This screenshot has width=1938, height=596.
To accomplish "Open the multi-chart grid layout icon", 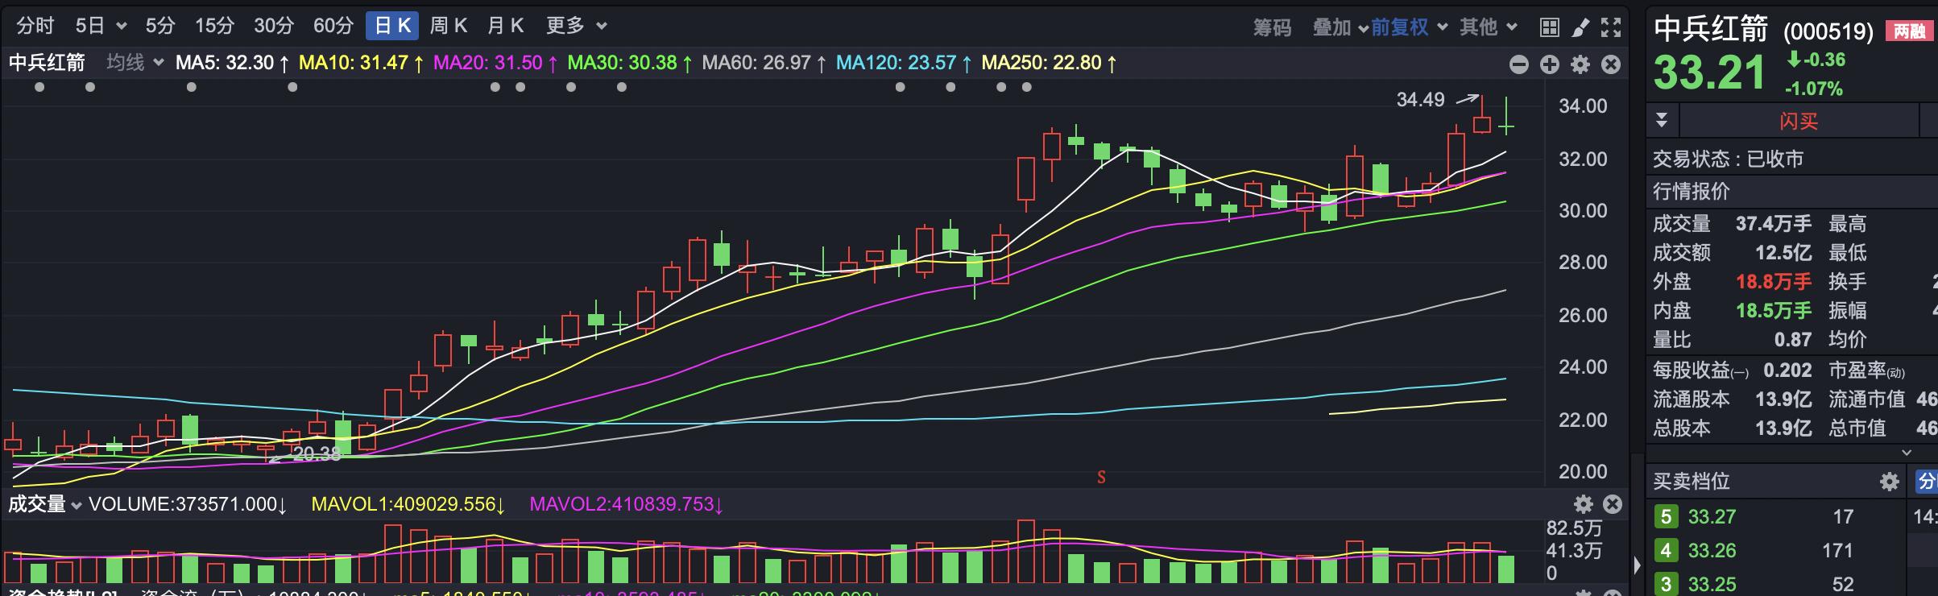I will [x=1549, y=27].
